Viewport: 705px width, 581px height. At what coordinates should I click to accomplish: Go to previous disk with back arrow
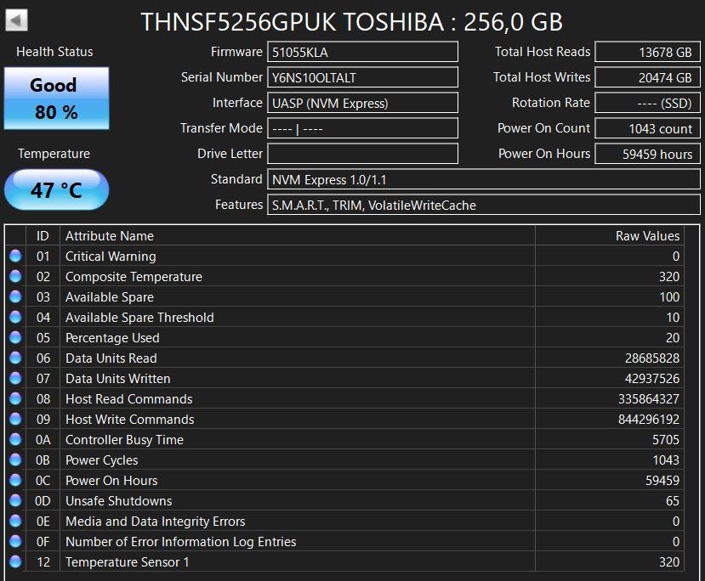pos(17,20)
